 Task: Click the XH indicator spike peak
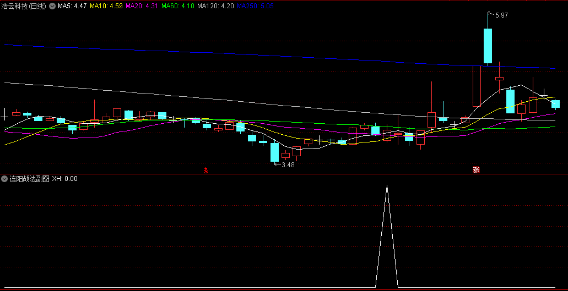coord(387,186)
